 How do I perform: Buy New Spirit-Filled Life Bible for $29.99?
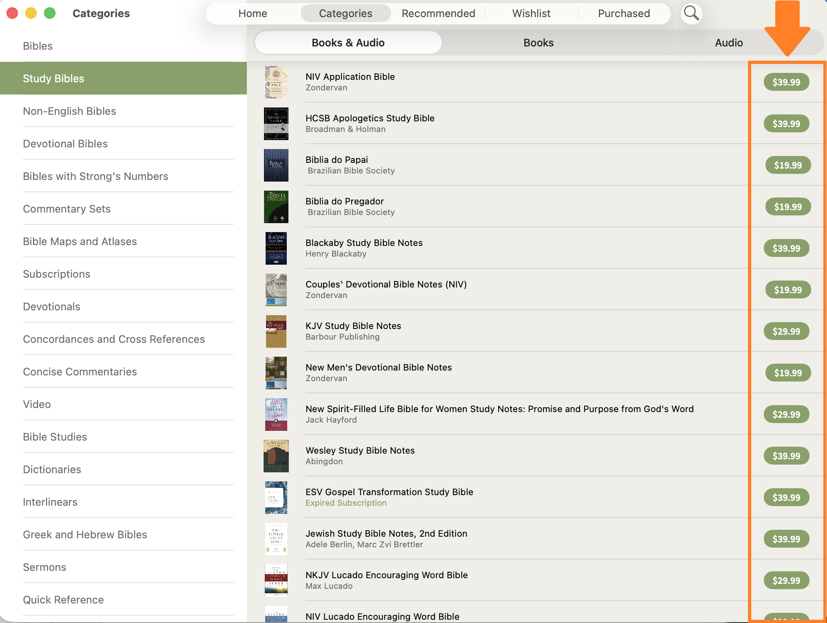[786, 415]
